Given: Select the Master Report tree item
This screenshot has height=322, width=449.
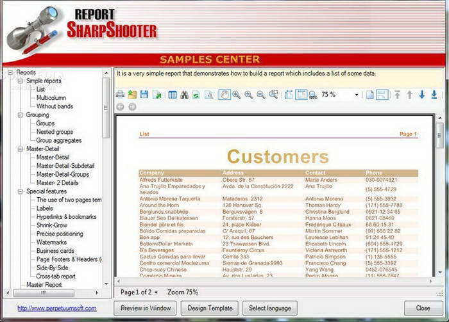Looking at the screenshot, I should 44,285.
